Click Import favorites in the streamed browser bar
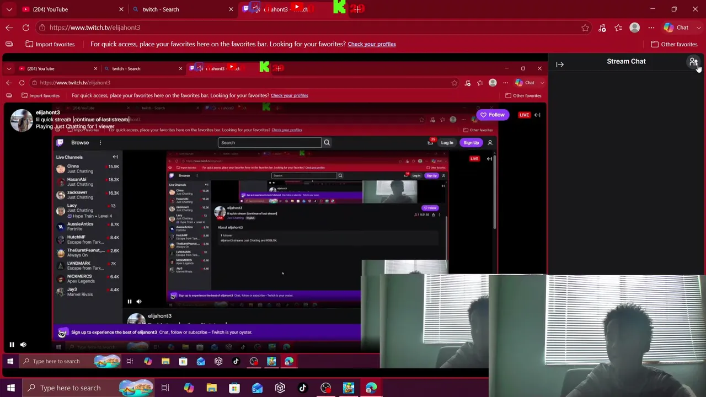The width and height of the screenshot is (706, 397). pyautogui.click(x=40, y=95)
